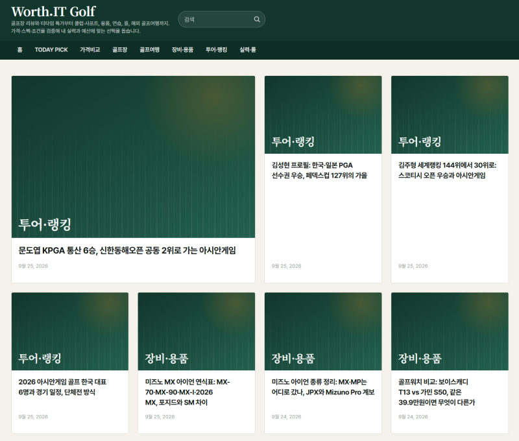The image size is (519, 441).
Task: Click 9월 24, 2026 under 골프워치 비교
Action: pos(413,417)
